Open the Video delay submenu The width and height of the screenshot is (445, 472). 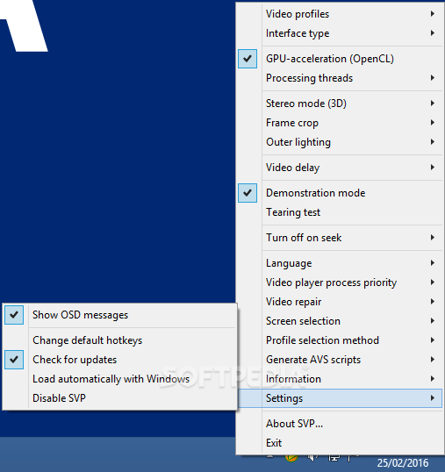(x=340, y=168)
